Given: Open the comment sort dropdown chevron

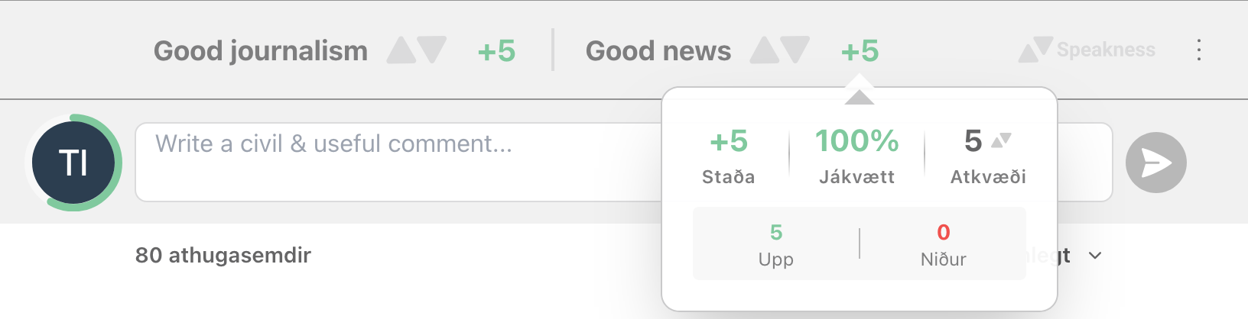Looking at the screenshot, I should [1095, 256].
